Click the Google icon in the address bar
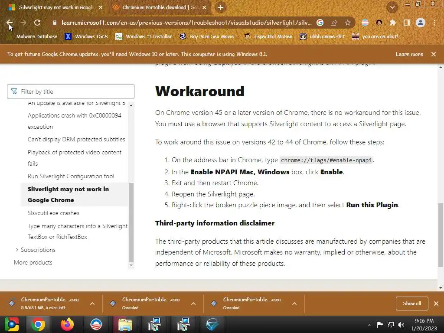 [x=320, y=23]
